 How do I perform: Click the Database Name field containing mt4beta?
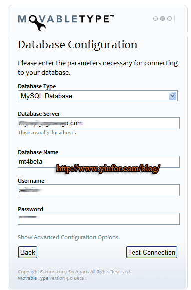99,162
